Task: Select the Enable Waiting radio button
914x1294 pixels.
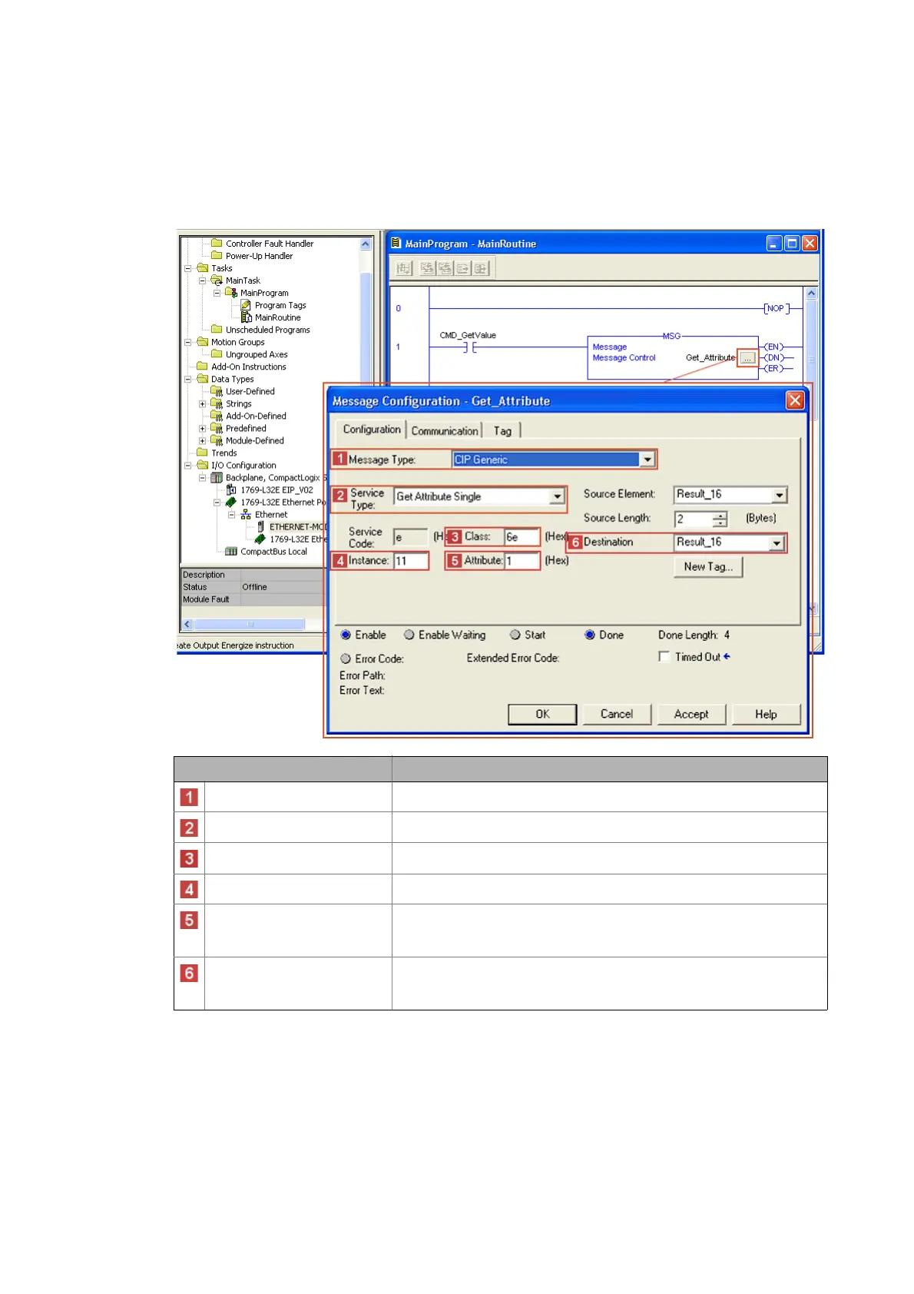Action: (409, 635)
